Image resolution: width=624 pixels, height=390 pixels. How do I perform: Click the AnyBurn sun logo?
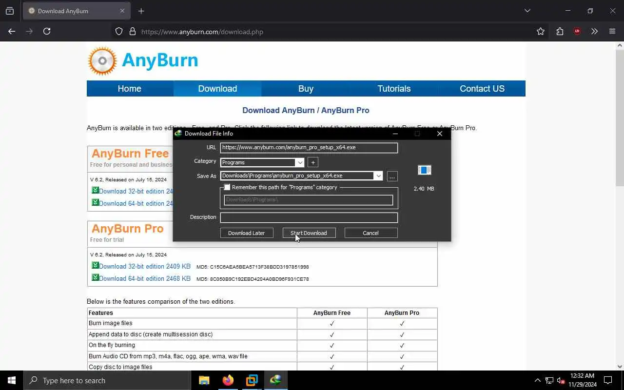(102, 61)
